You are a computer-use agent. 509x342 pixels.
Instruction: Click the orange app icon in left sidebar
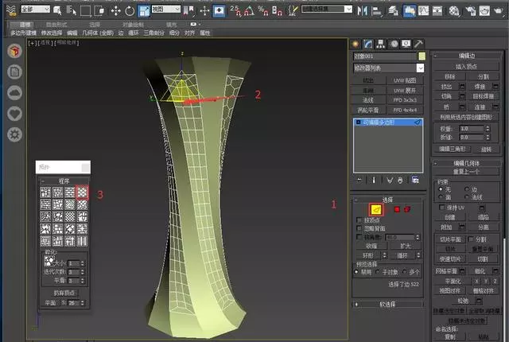[14, 51]
